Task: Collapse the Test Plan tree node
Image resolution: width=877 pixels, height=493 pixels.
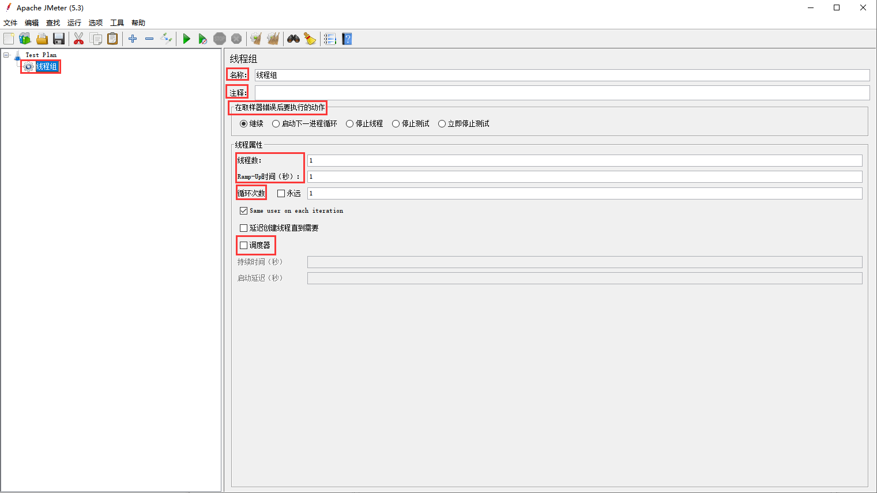Action: click(6, 55)
